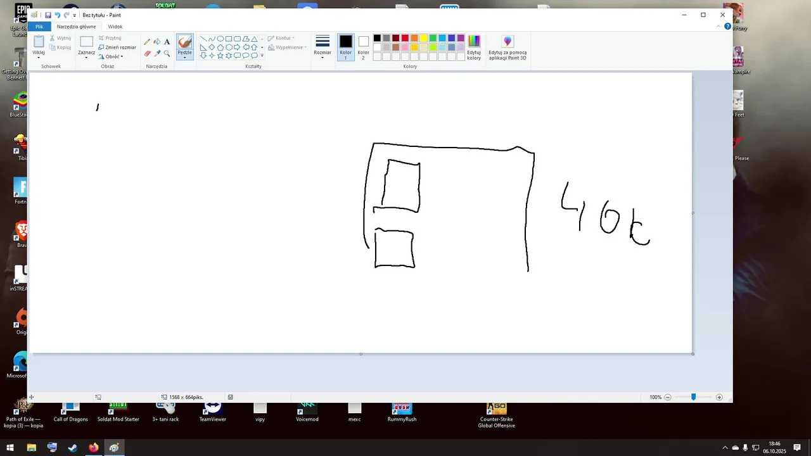Select the Eraser tool
811x456 pixels.
coord(147,53)
